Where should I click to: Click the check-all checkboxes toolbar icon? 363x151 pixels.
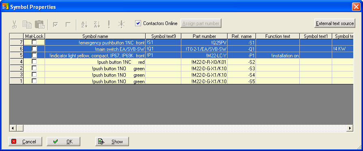pos(55,25)
